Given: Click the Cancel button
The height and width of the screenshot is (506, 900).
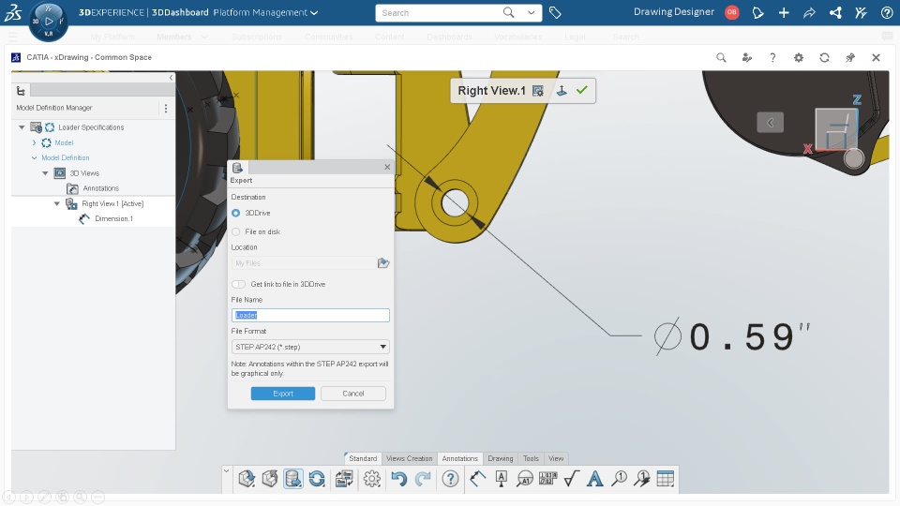Looking at the screenshot, I should pos(353,394).
